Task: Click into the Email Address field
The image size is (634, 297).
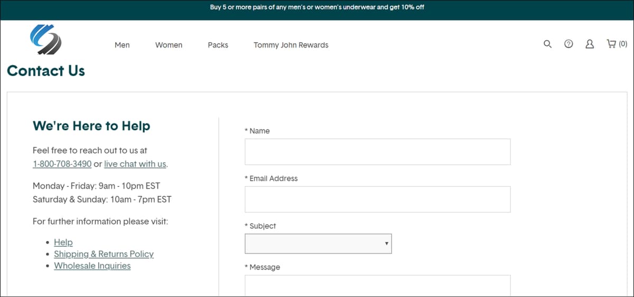Action: tap(378, 199)
